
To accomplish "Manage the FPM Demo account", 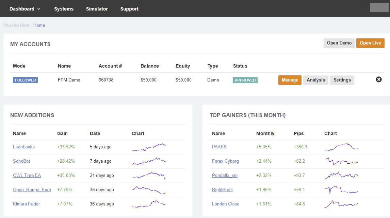I will [290, 80].
